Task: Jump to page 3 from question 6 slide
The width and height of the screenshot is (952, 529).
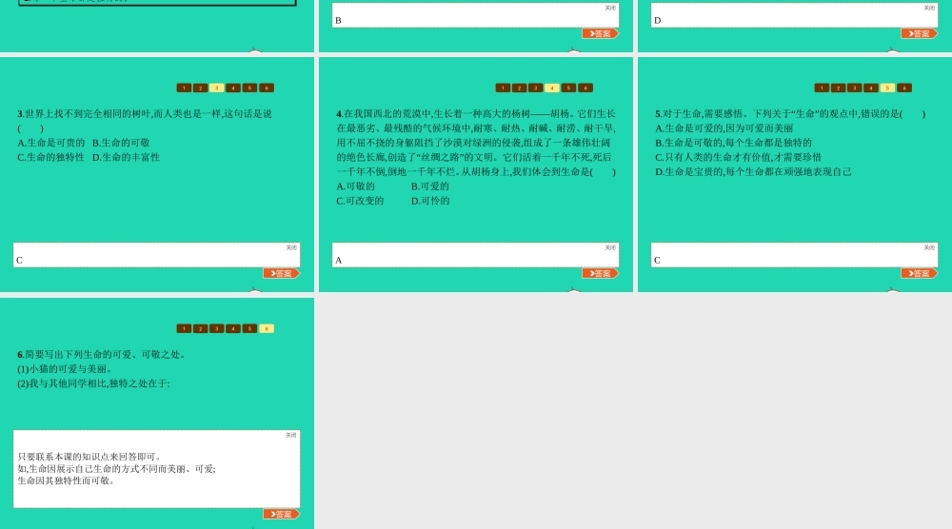Action: (217, 329)
